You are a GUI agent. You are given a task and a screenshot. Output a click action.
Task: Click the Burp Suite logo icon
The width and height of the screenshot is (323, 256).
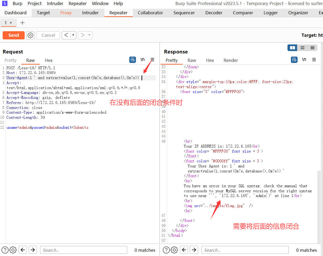coord(5,3)
